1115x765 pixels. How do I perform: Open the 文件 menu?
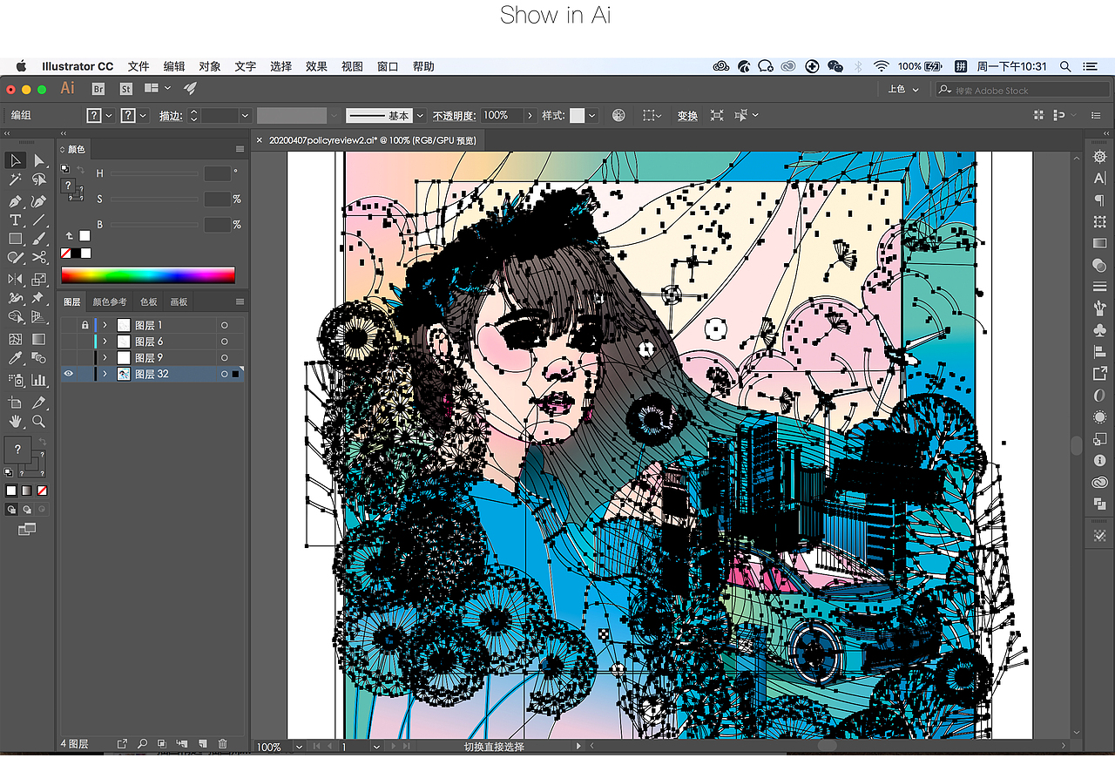139,66
